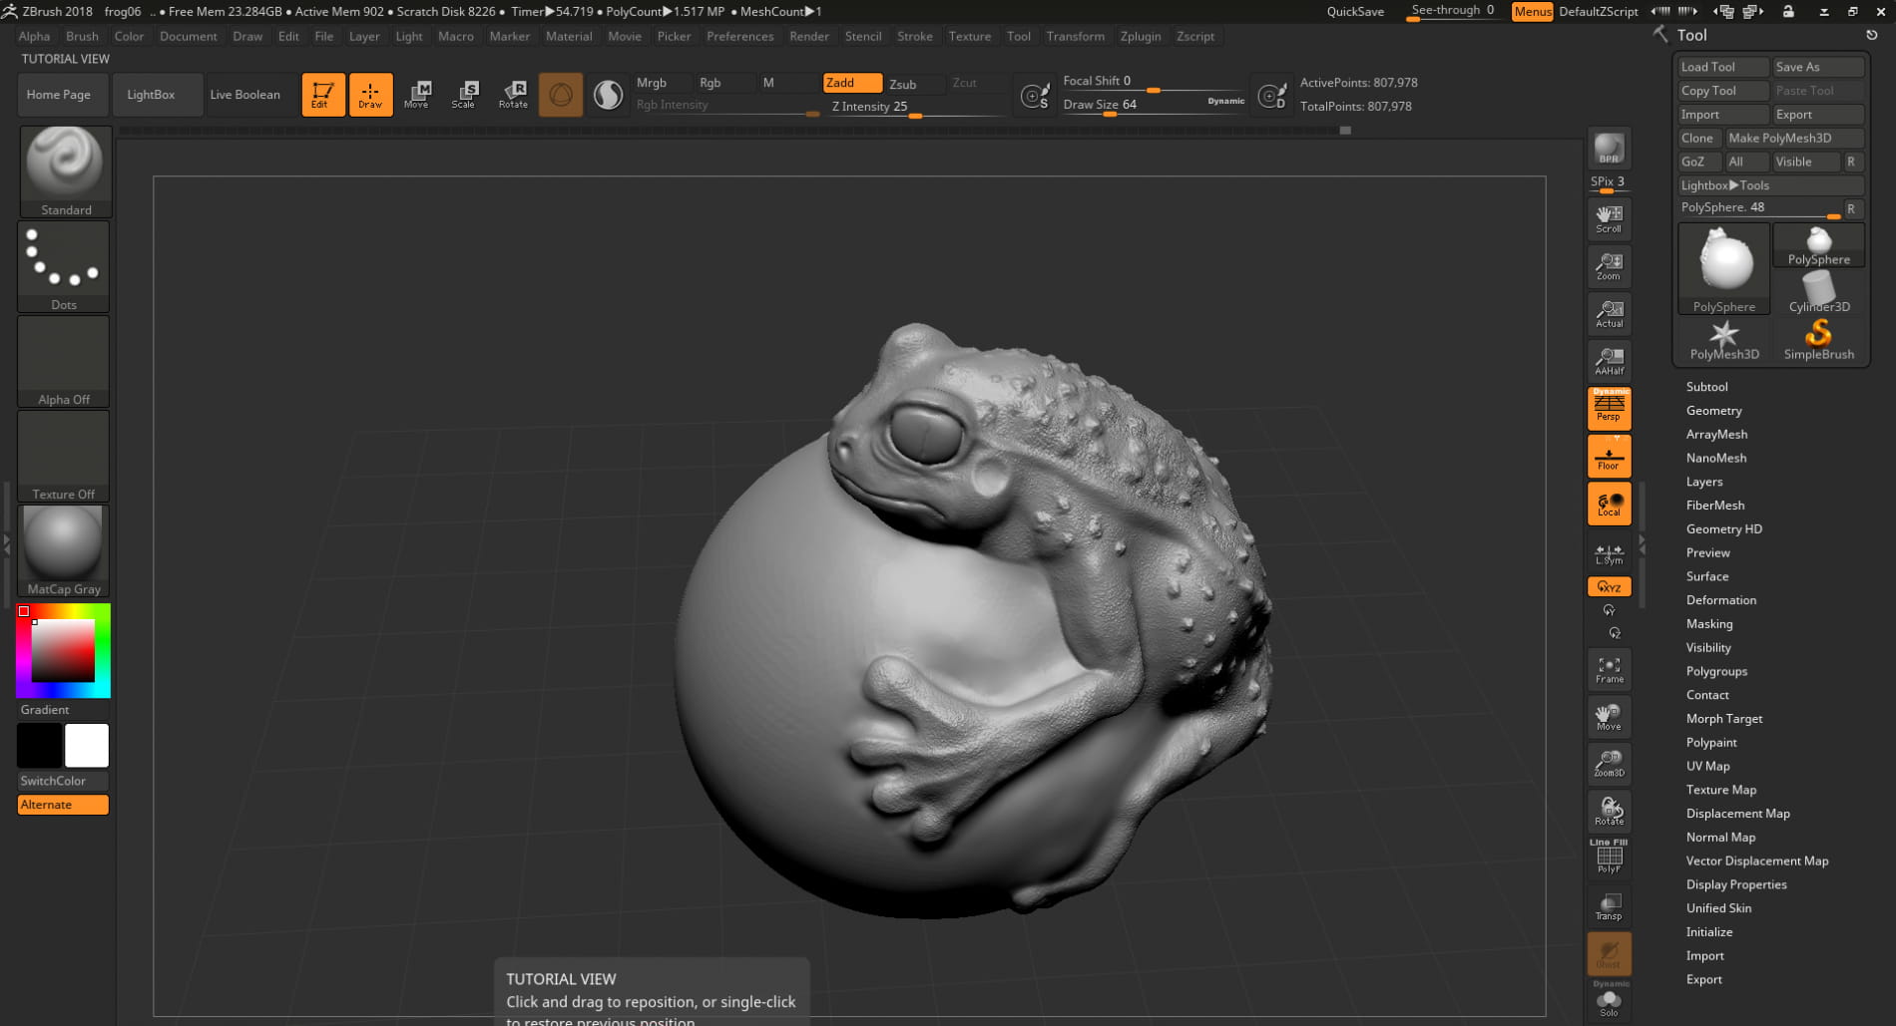This screenshot has width=1896, height=1026.
Task: Expand the Polygroups section
Action: point(1716,671)
